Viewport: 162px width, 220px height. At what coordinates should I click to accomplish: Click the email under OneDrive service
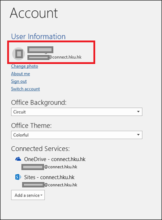pyautogui.click(x=49, y=167)
